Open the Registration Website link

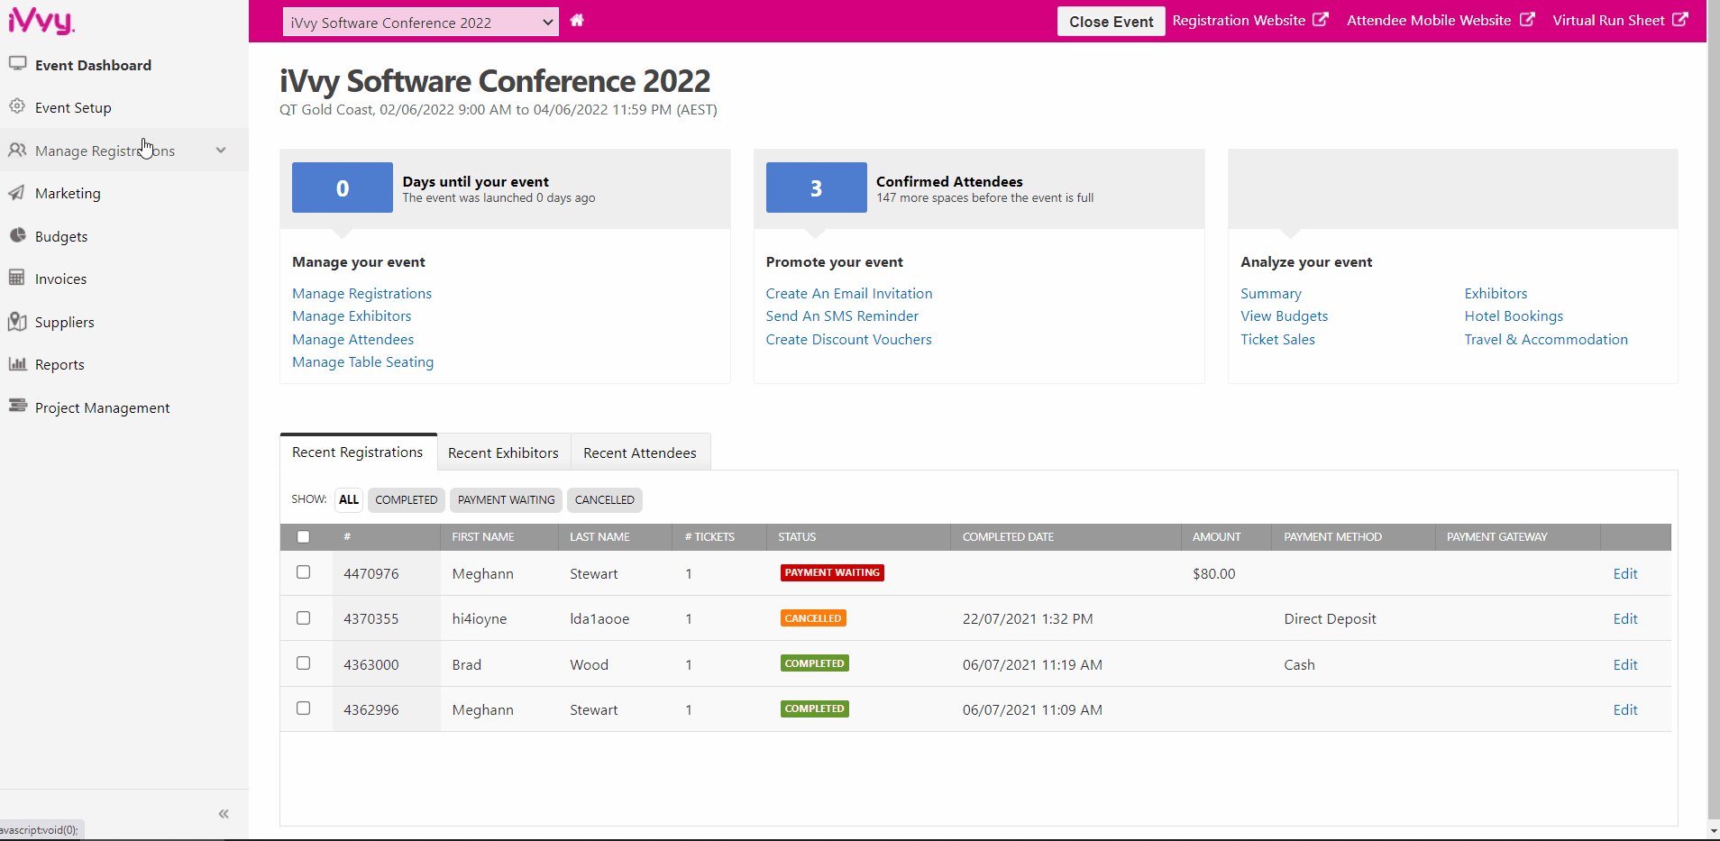coord(1239,21)
